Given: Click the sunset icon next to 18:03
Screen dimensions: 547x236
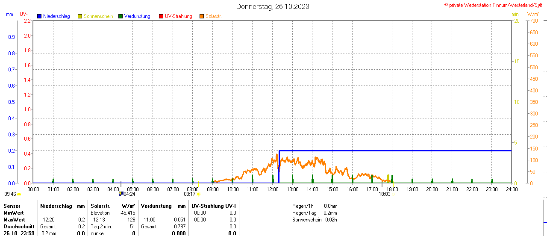Looking at the screenshot, I should point(394,194).
